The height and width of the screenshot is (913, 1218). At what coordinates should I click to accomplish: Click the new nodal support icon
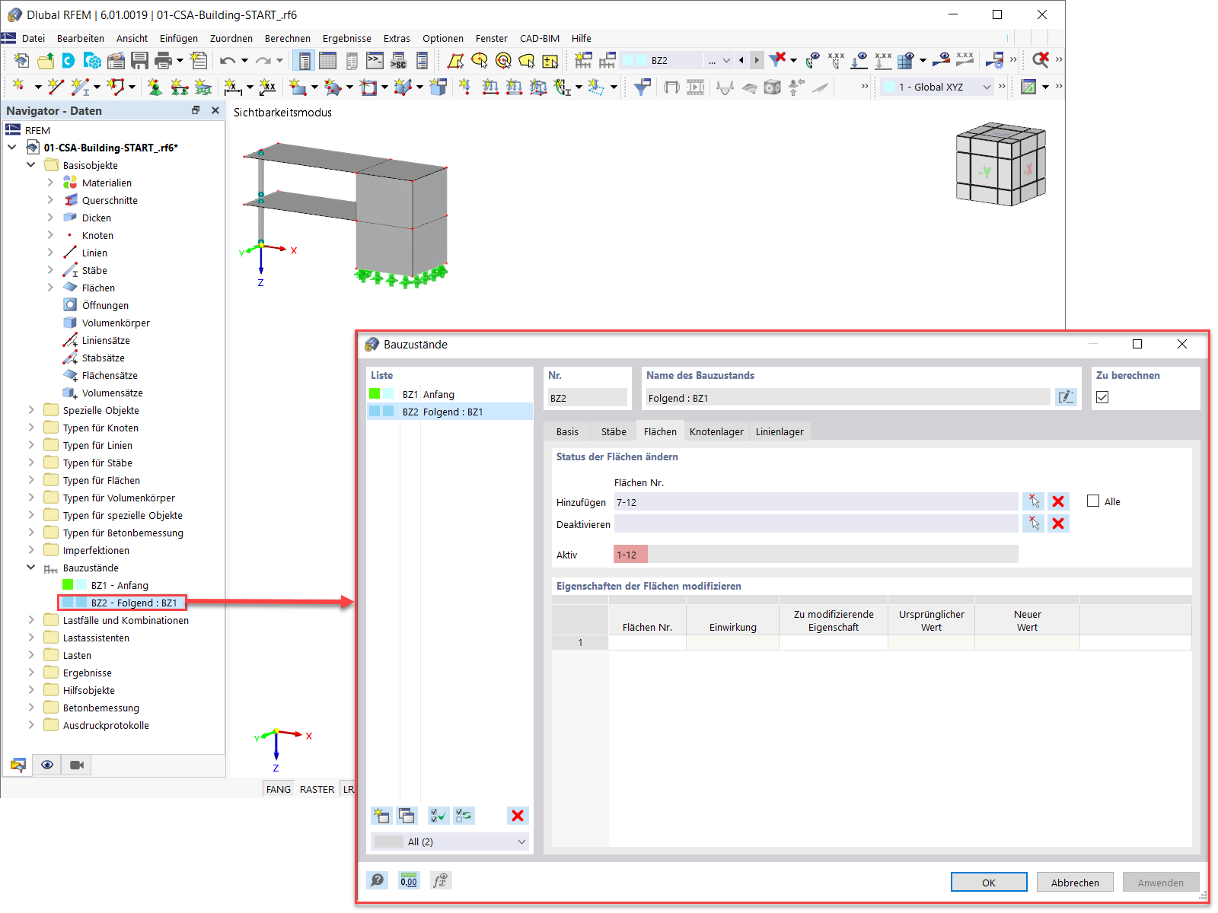coord(155,87)
